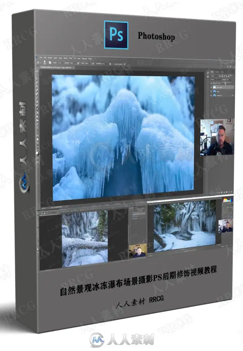The width and height of the screenshot is (243, 351).
Task: Open the brush preset picker in options bar
Action: (x=45, y=63)
